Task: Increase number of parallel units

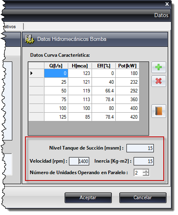Action: pyautogui.click(x=146, y=171)
